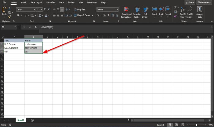Click Decrease Decimal icon

(117, 15)
